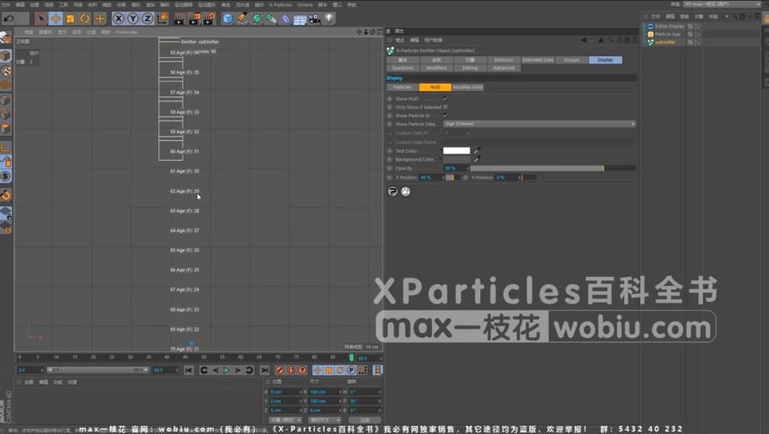Screen dimensions: 769x434
Task: Enable Only Show if Selected checkbox
Action: pyautogui.click(x=445, y=107)
